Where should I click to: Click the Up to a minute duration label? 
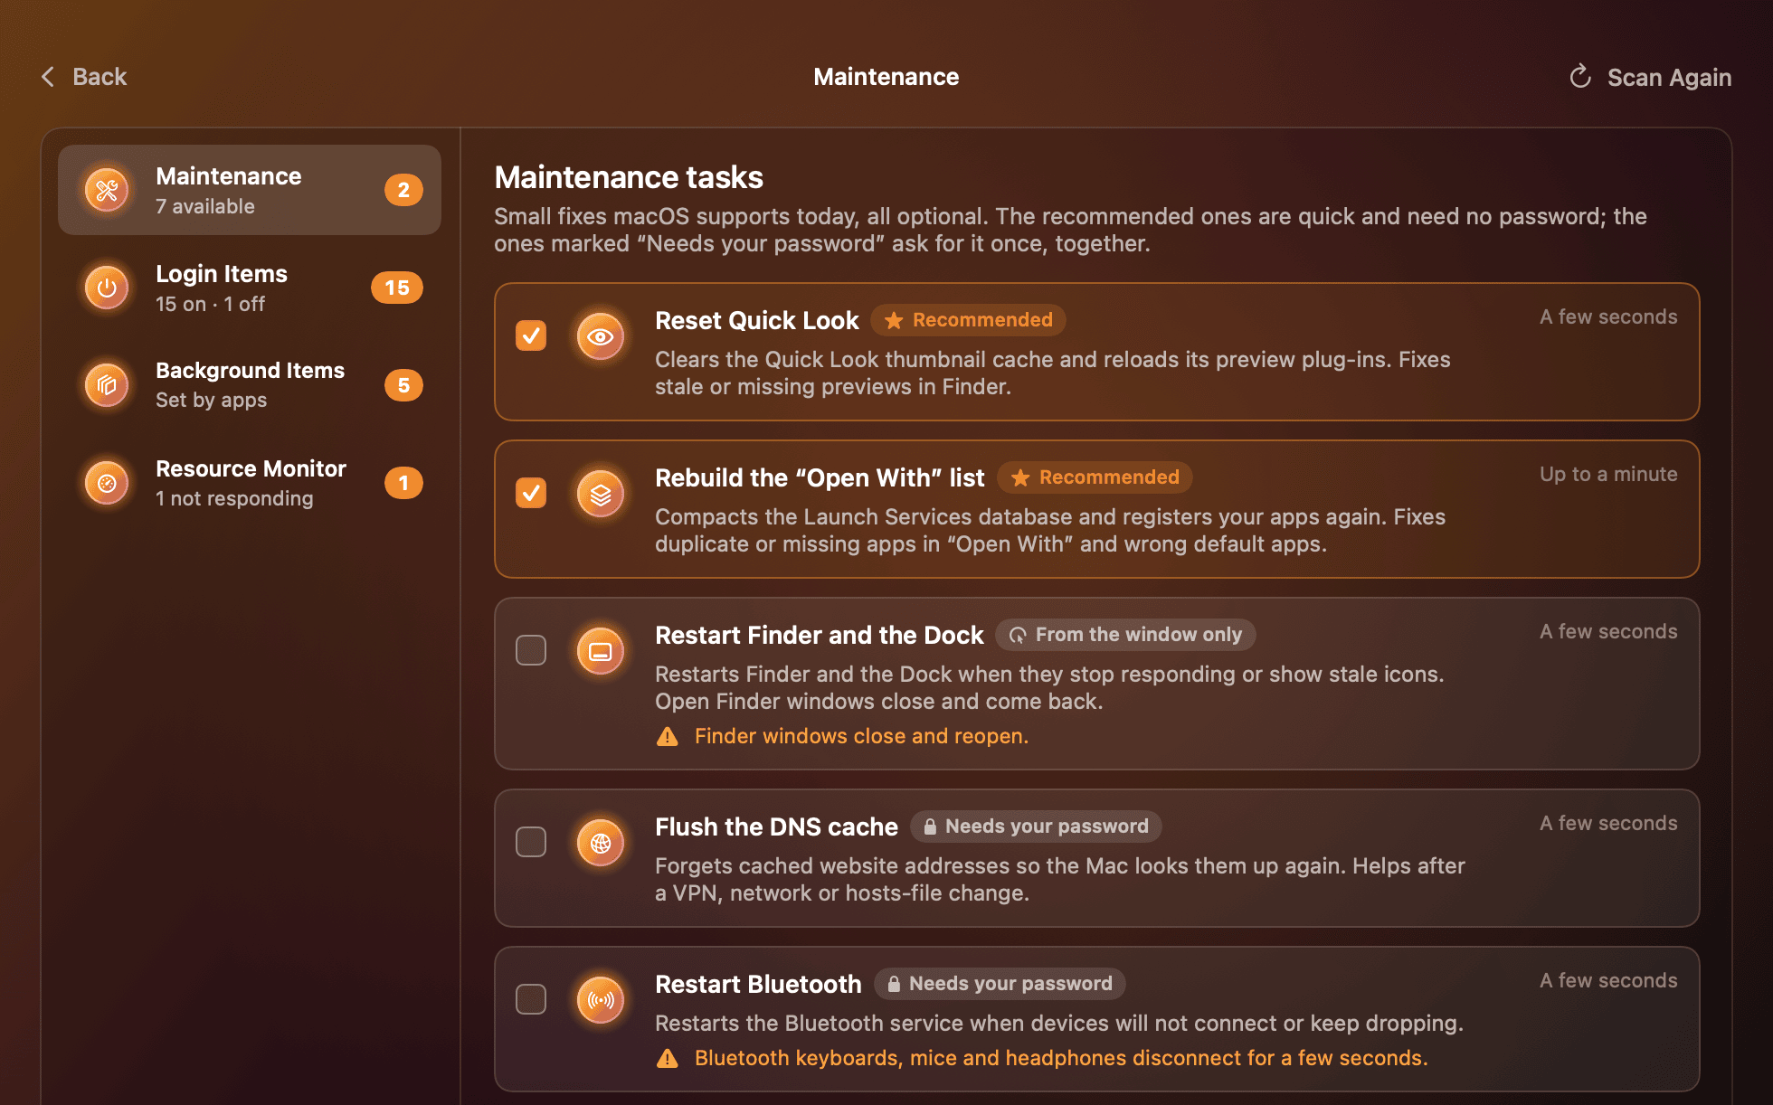[x=1608, y=475]
